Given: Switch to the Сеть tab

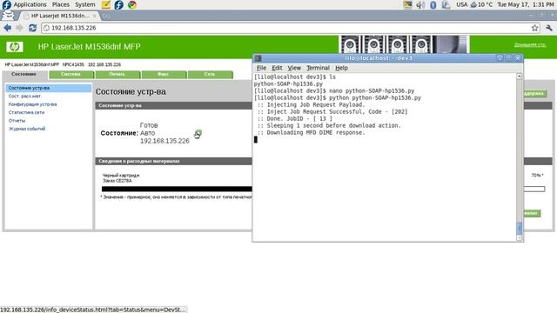Looking at the screenshot, I should (x=209, y=74).
